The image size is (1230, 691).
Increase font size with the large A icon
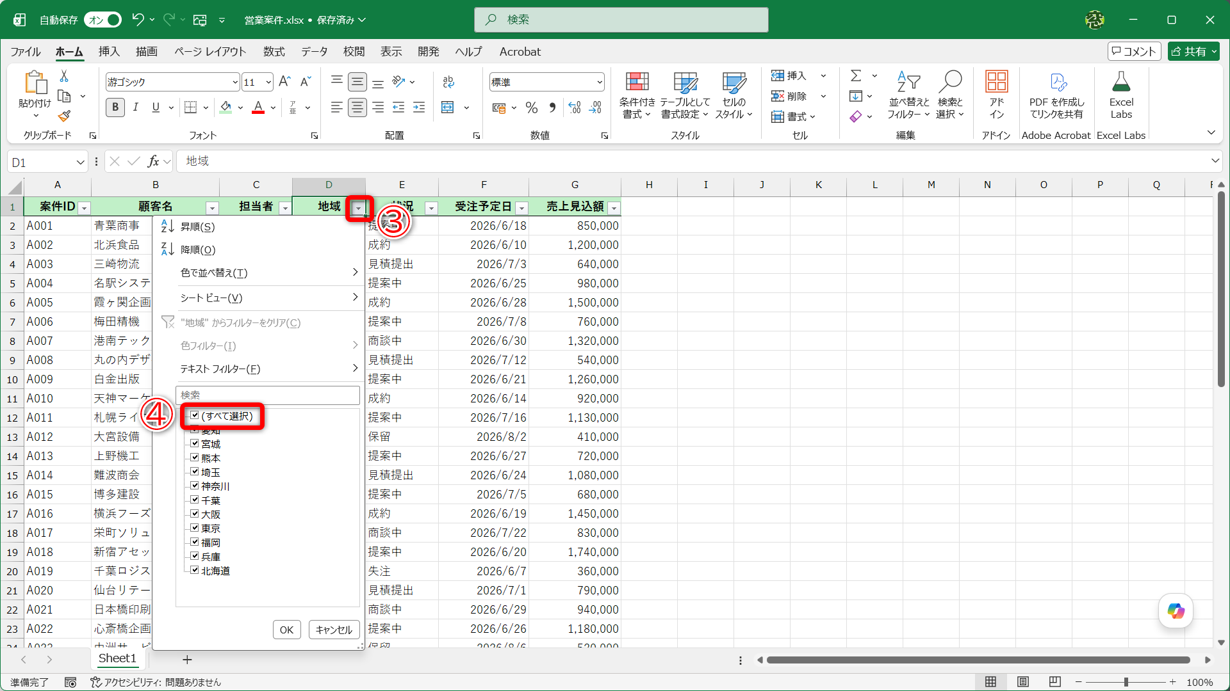point(285,81)
